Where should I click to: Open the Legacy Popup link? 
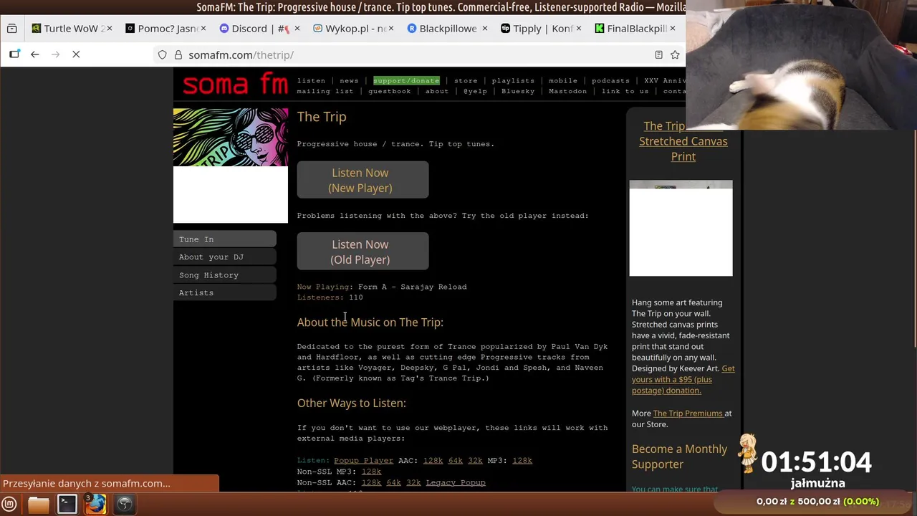pyautogui.click(x=456, y=483)
